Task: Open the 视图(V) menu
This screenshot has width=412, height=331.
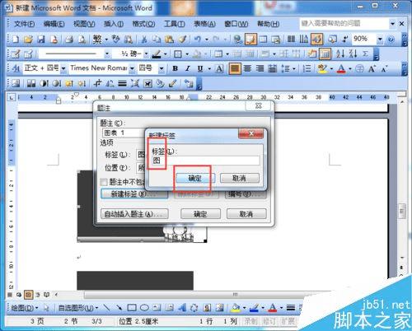Action: [84, 24]
